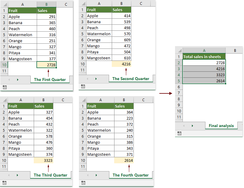Click the workbook view icon below The First Quarter tab
The width and height of the screenshot is (244, 188).
[5, 87]
